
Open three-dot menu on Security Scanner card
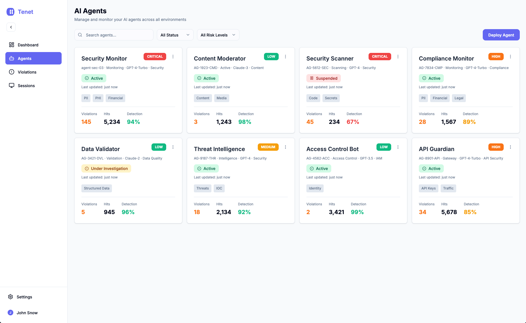tap(398, 57)
